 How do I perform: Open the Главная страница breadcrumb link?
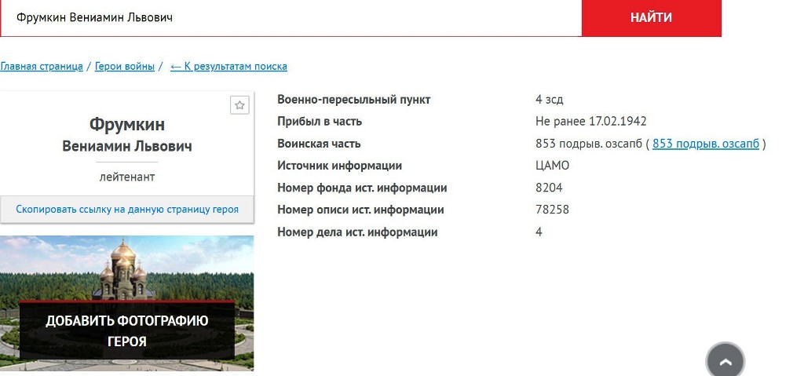42,67
